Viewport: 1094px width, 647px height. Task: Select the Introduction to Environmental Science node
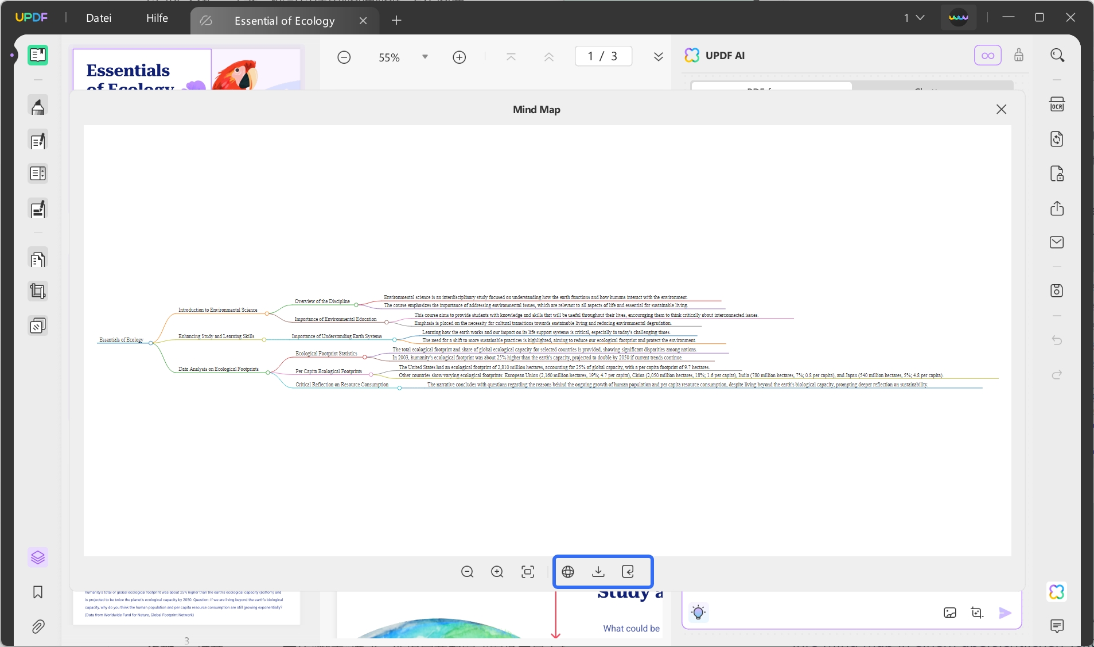click(217, 310)
